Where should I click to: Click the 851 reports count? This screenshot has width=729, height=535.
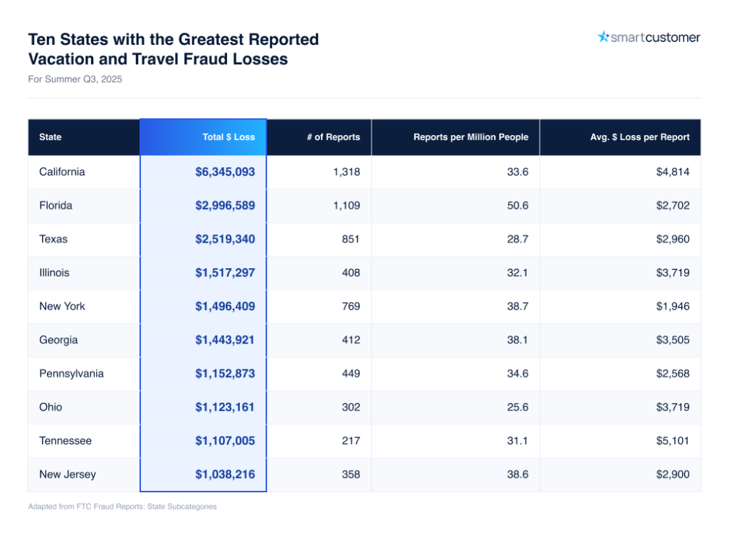pos(351,239)
